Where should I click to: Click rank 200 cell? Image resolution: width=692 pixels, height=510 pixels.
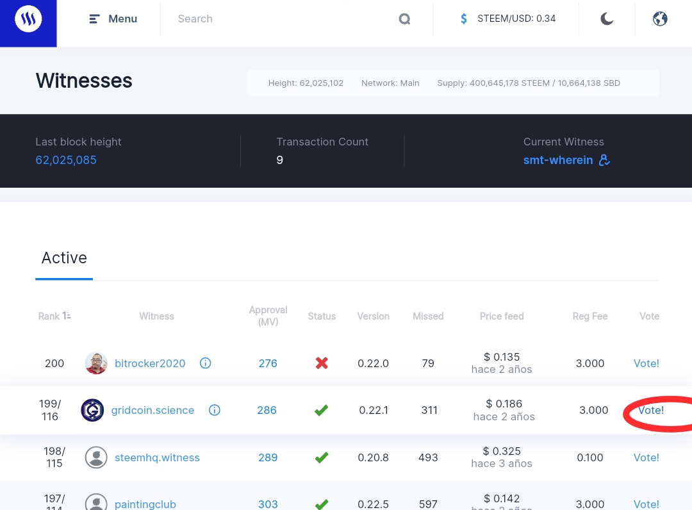tap(54, 363)
